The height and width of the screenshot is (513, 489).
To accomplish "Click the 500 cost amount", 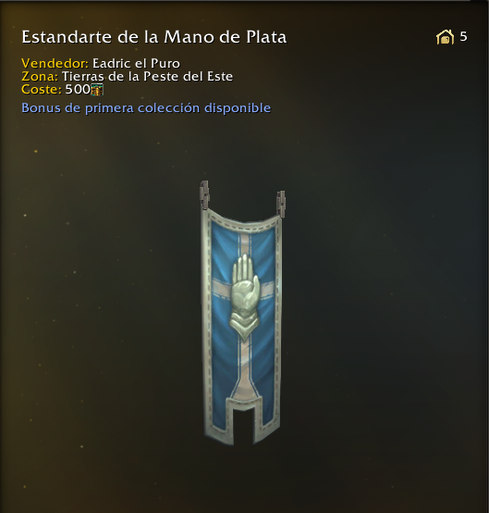I will (x=78, y=89).
